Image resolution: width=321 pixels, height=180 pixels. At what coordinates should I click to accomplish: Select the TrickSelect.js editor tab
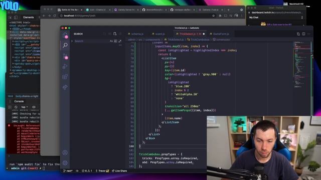coord(191,34)
